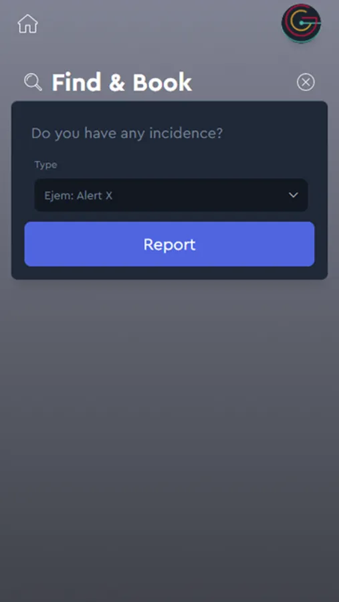Click the Do you have any incidence text

[x=126, y=133]
